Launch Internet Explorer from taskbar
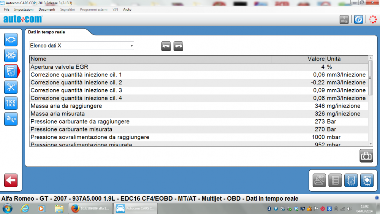 (x=25, y=208)
